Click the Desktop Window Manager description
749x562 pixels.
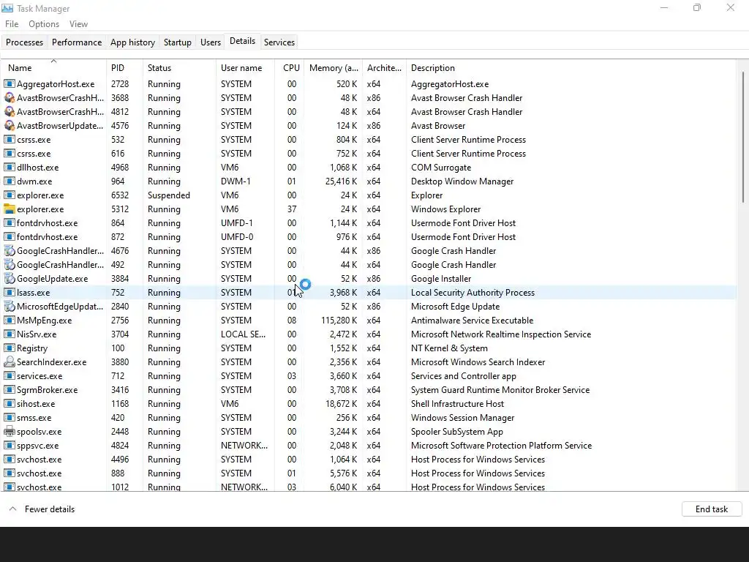coord(462,181)
